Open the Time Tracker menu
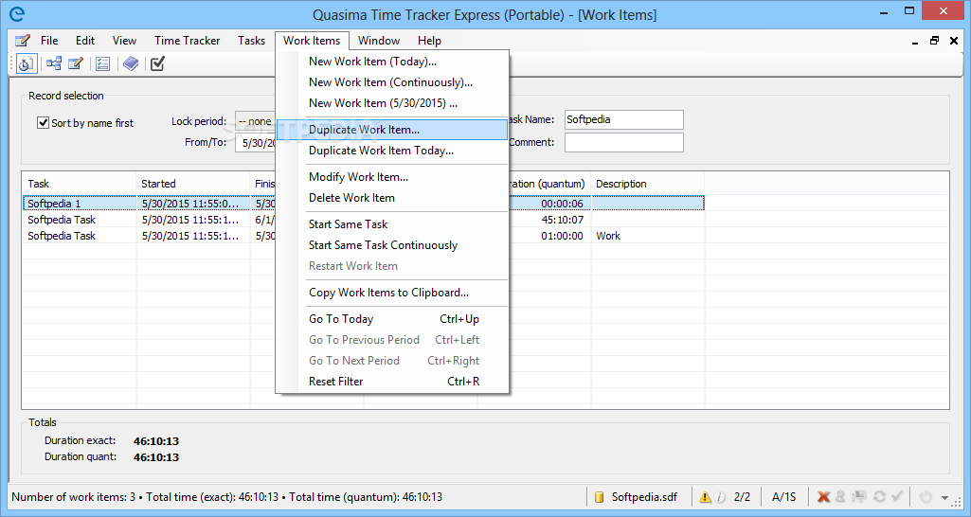Viewport: 971px width, 517px height. point(187,41)
